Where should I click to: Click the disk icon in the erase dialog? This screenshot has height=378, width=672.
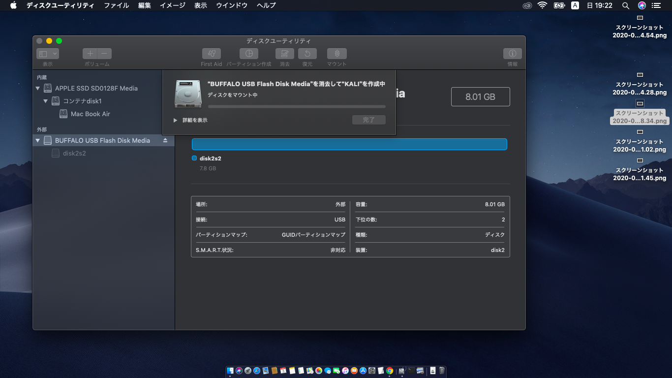(188, 94)
